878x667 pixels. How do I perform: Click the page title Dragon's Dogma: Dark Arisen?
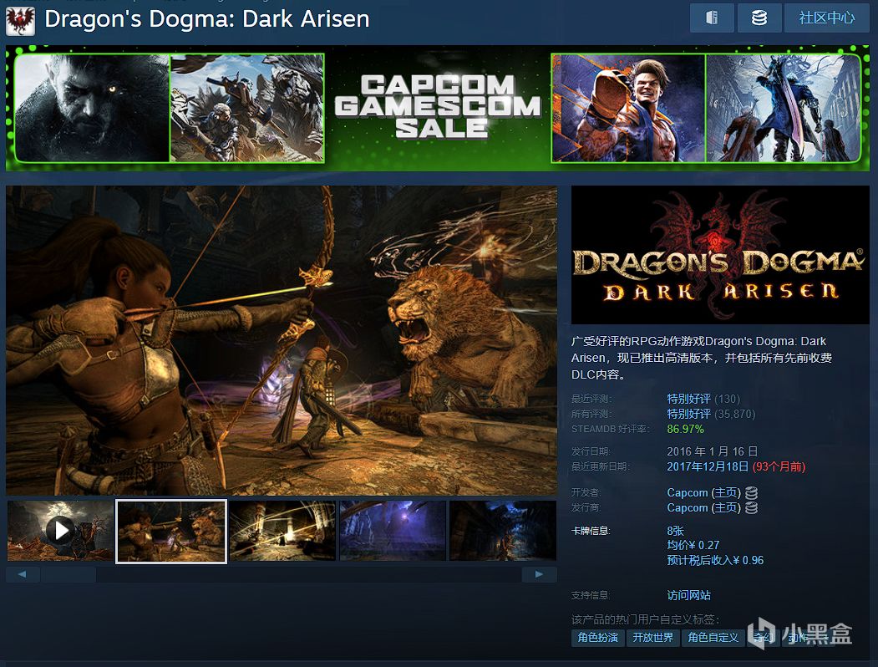coord(207,19)
